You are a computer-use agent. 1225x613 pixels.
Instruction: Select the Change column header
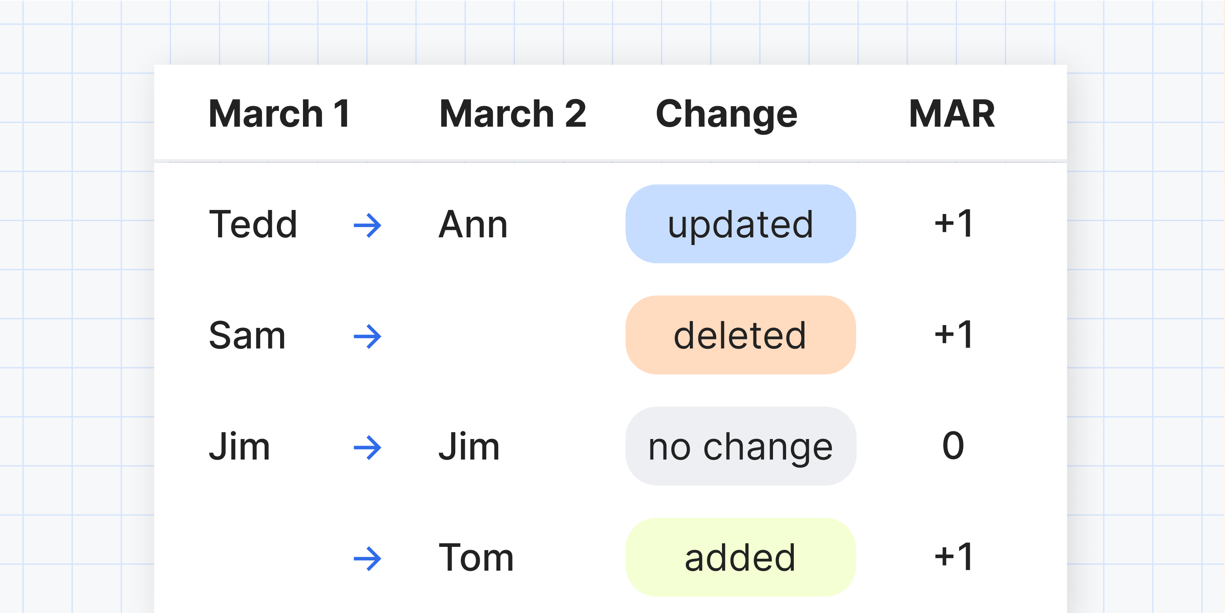click(727, 116)
